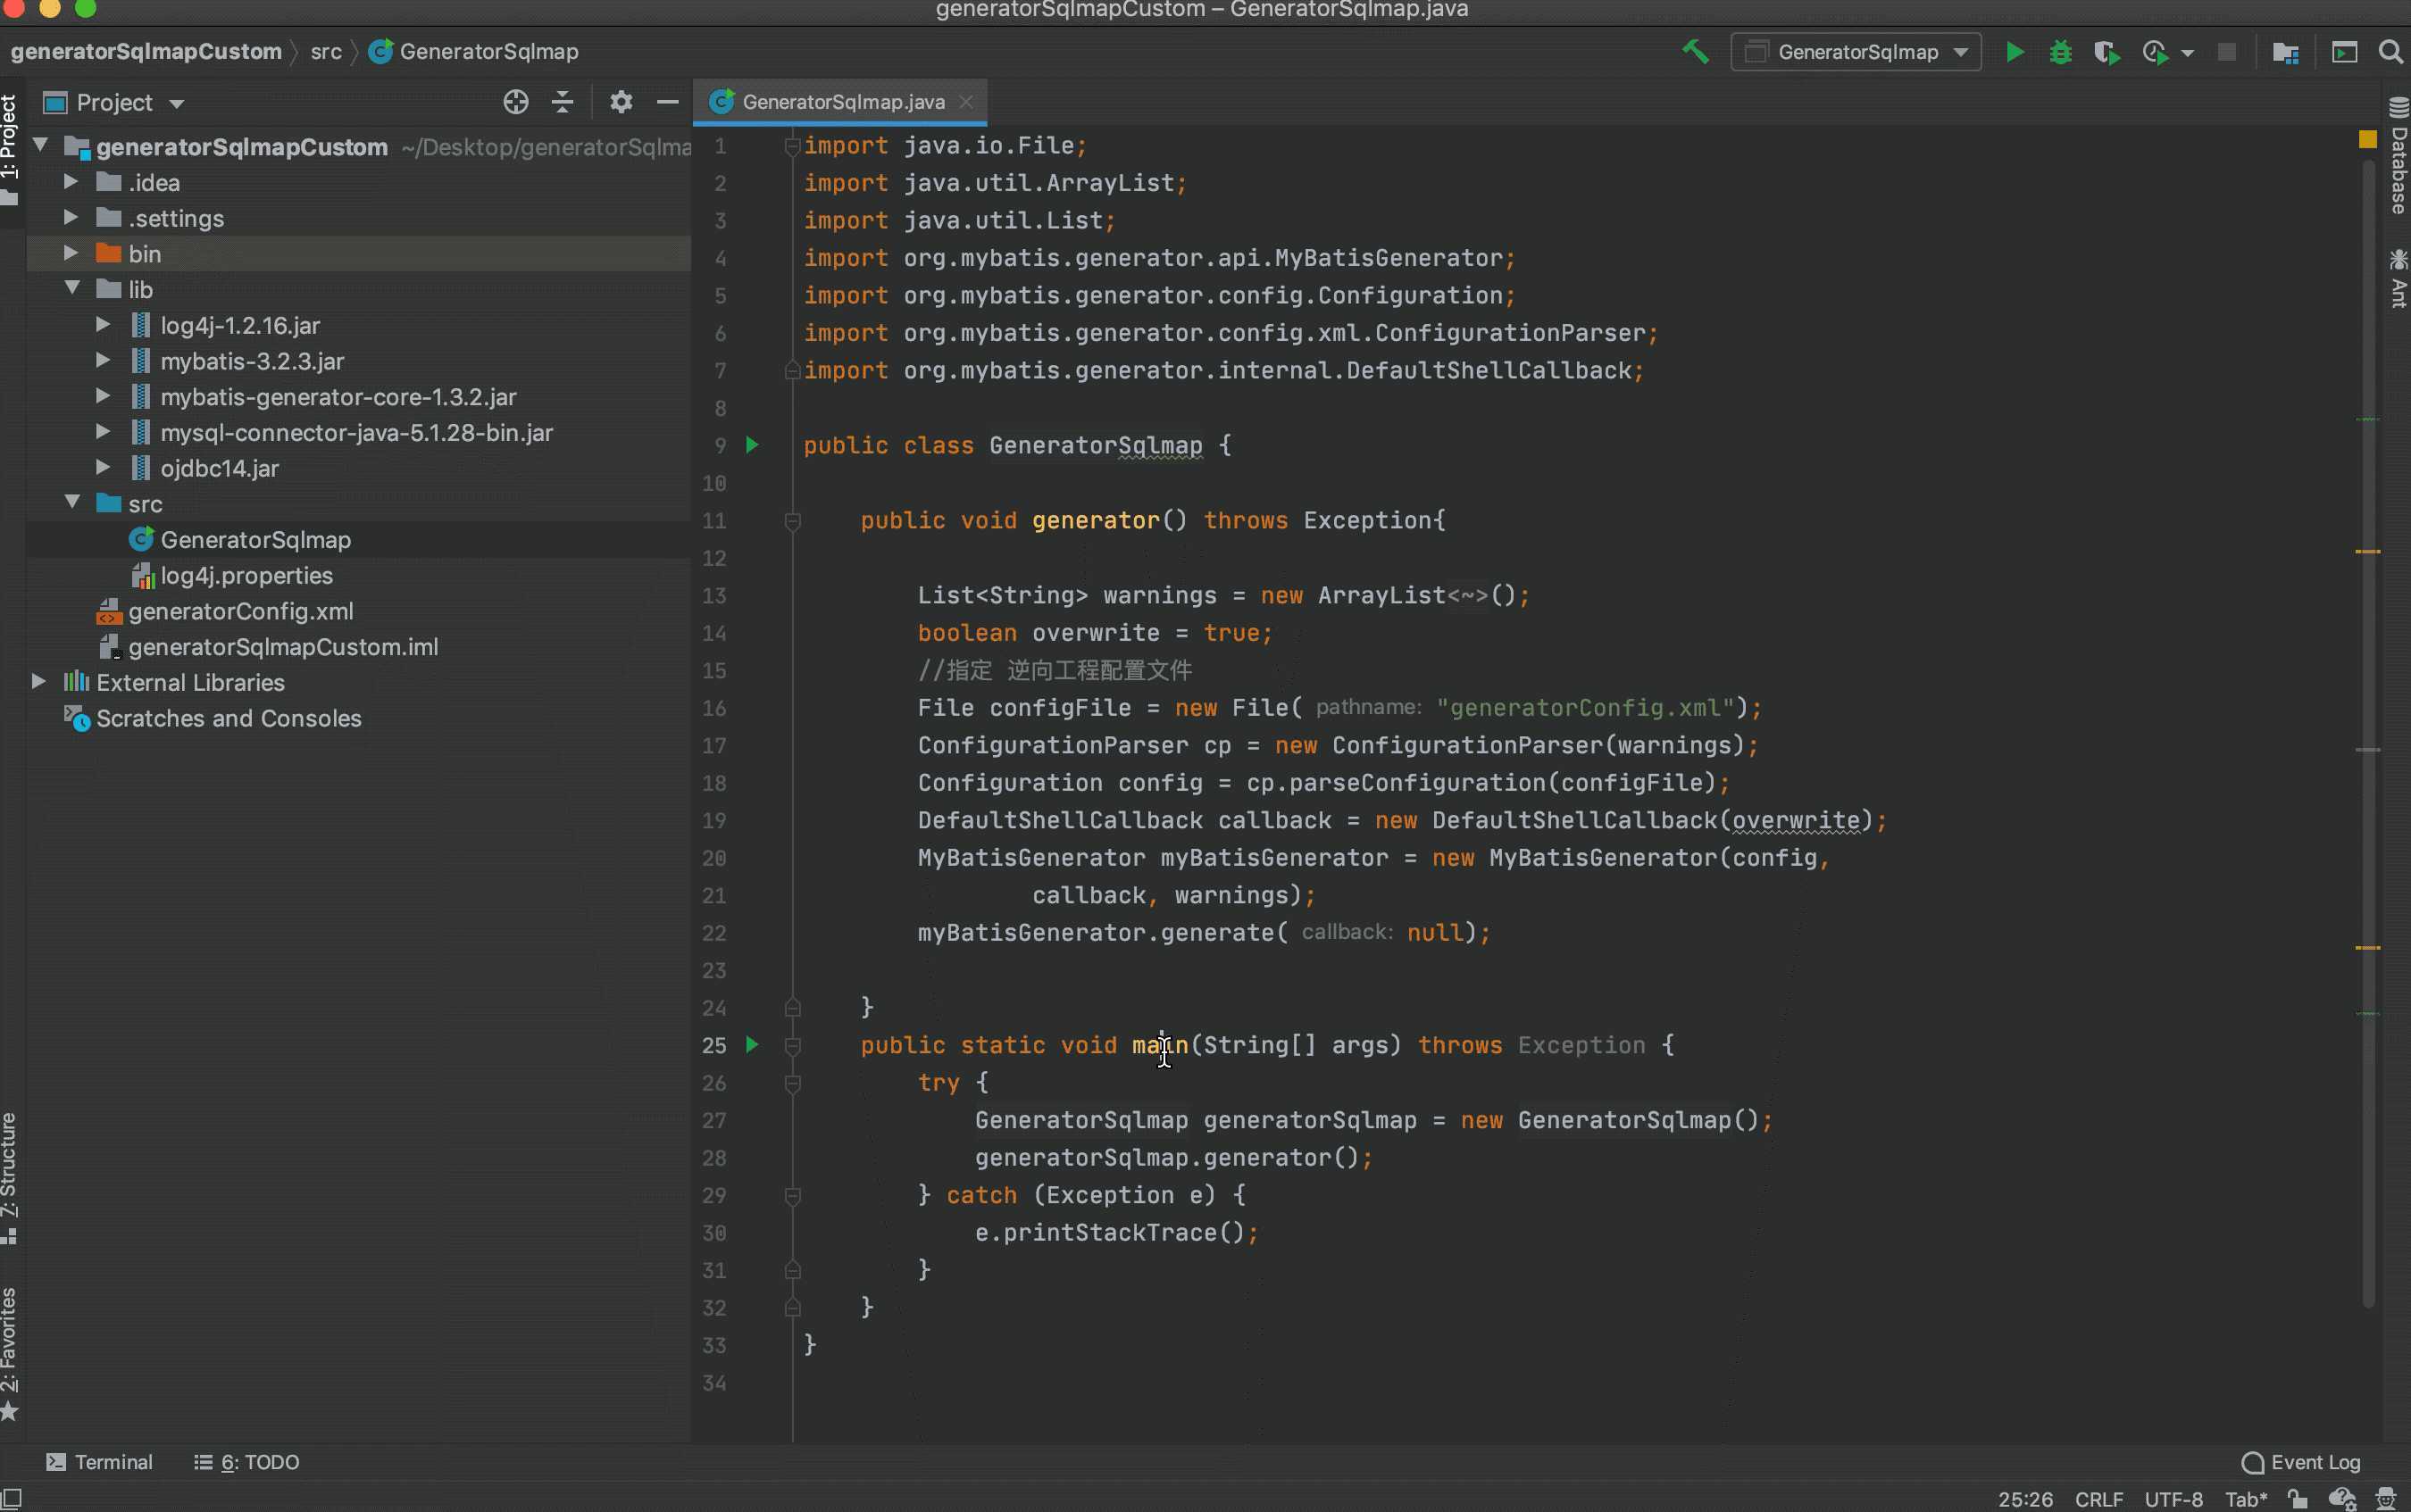Viewport: 2411px width, 1512px height.
Task: Fold the imports block at line 1
Action: coord(792,146)
